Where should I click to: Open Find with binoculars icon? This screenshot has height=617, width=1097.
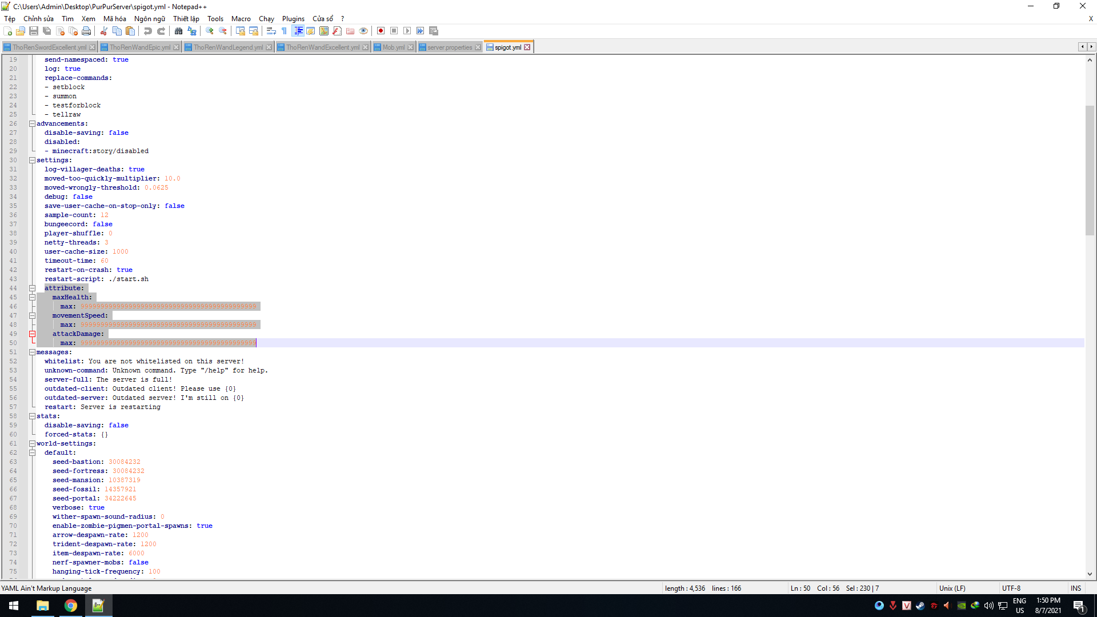click(x=179, y=31)
